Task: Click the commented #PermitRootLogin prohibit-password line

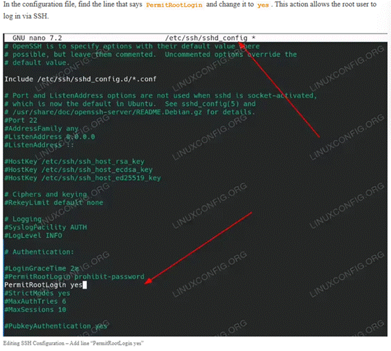Action: coord(74,277)
